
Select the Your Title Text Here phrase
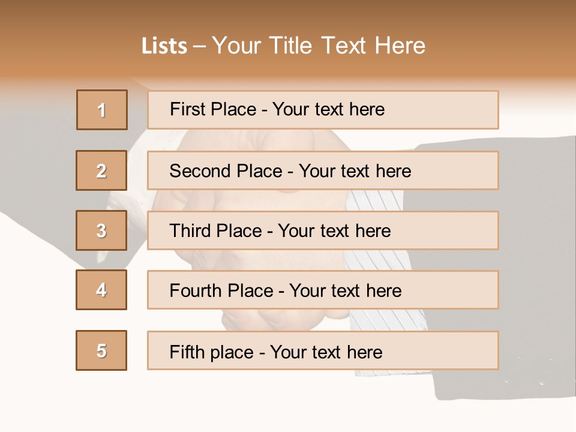tap(319, 46)
